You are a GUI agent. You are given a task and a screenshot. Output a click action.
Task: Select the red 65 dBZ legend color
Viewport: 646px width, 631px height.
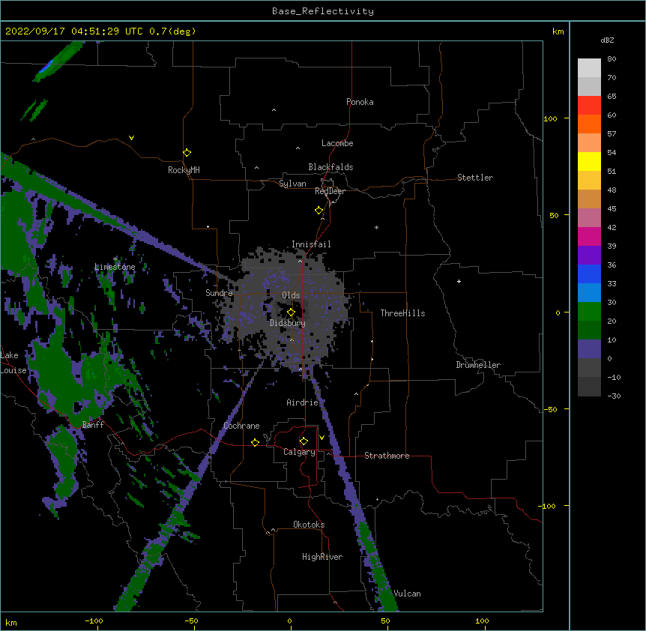589,106
